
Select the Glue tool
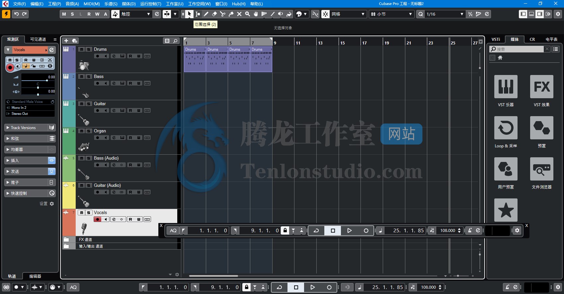pos(231,14)
